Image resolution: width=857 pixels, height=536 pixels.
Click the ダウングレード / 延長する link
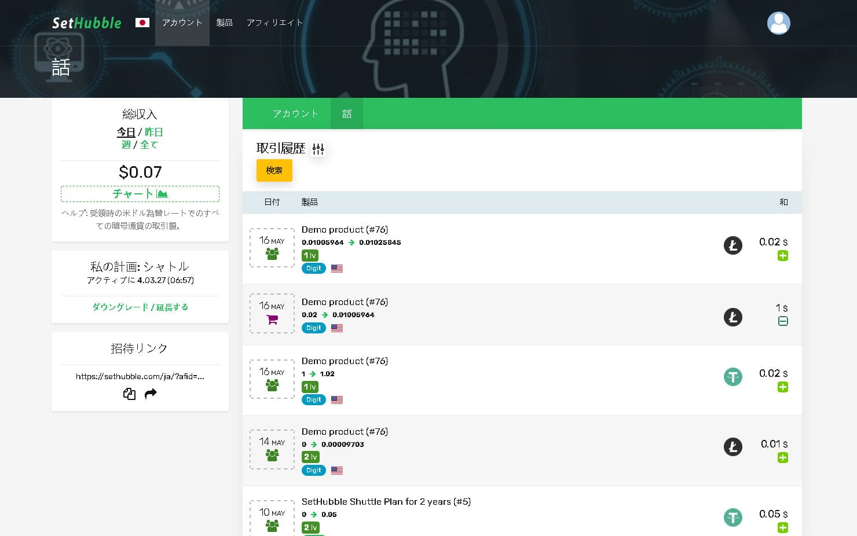coord(140,307)
